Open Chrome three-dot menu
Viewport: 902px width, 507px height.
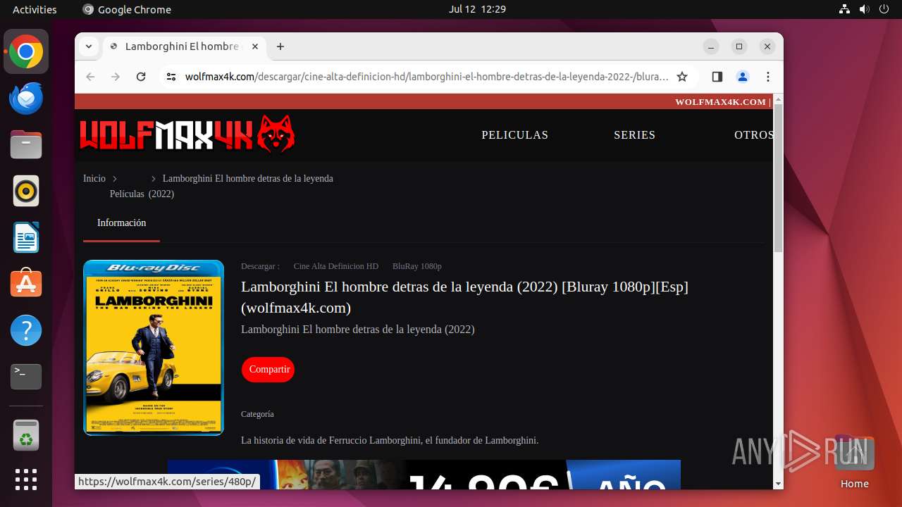(768, 77)
